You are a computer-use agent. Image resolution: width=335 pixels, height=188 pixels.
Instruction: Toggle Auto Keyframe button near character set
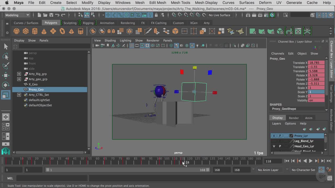pyautogui.click(x=321, y=170)
